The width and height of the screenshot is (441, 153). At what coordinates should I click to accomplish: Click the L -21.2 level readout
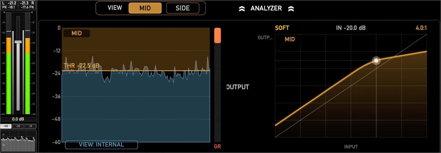[x=9, y=3]
